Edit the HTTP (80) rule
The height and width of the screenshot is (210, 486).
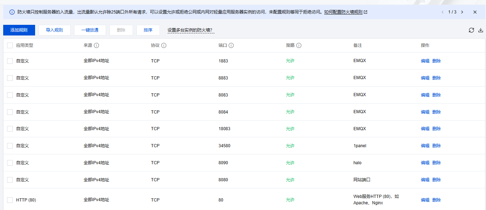coord(425,200)
